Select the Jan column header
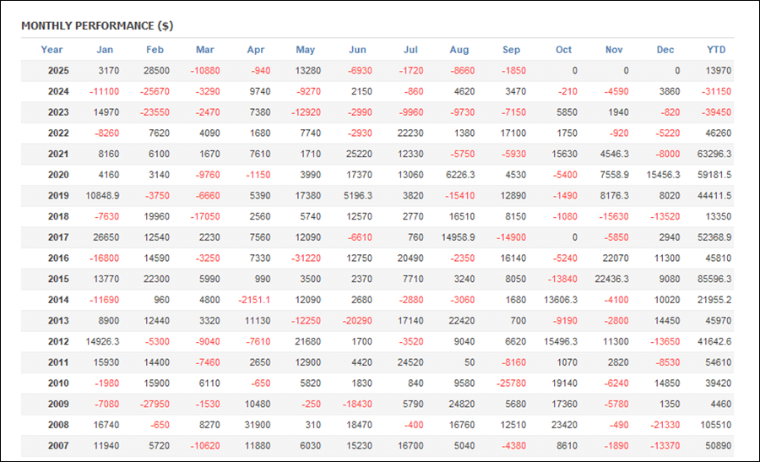Viewport: 760px width, 462px height. tap(105, 50)
